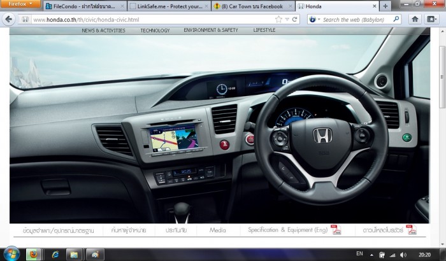Open the volume speaker tray icon
The width and height of the screenshot is (446, 261).
click(x=403, y=255)
